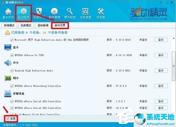This screenshot has height=127, width=176.
Task: Click 备份 for Realtek High Definition Audio
Action: pyautogui.click(x=161, y=71)
